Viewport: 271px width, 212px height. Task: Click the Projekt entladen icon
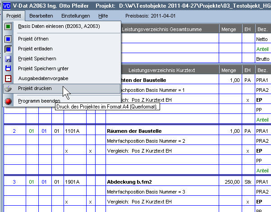8,49
